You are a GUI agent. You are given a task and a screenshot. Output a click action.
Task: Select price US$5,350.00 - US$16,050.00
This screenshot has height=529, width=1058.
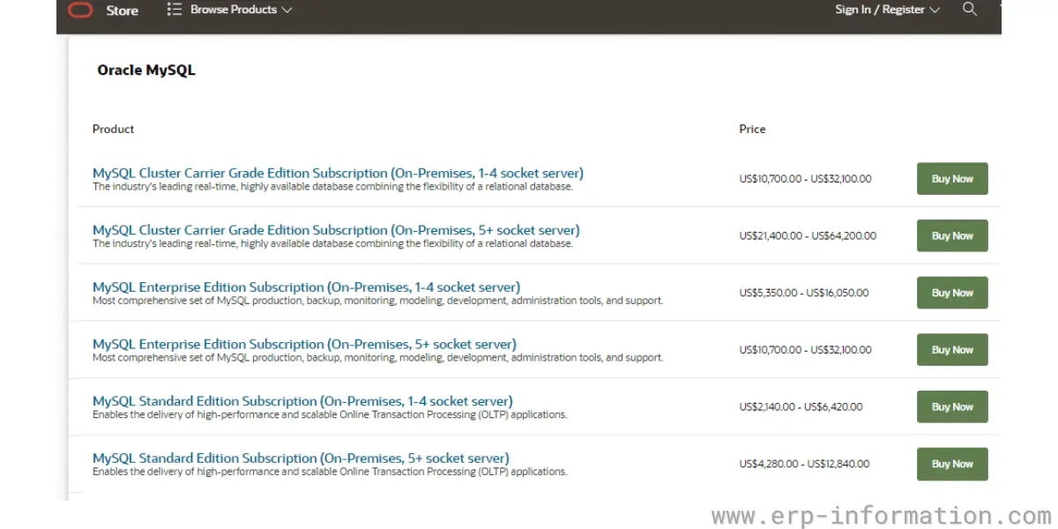[x=803, y=293]
